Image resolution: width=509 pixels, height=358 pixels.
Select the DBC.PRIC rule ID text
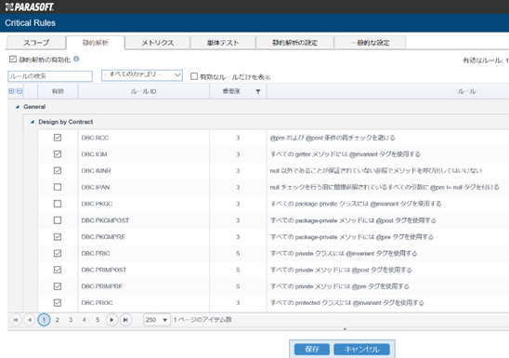point(96,254)
